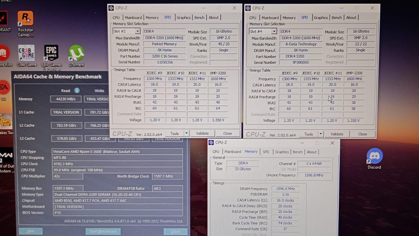Click the DRAM Frequency value 1596.8 MHz
The image size is (419, 236).
pos(285,189)
